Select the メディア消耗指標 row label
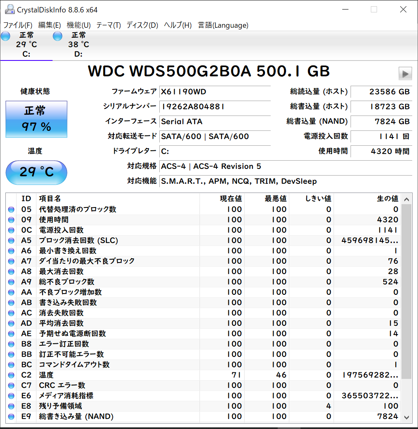Viewport: 418px width, 429px height. 66,395
